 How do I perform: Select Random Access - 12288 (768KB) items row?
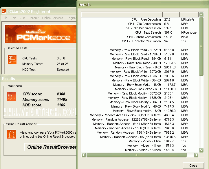140,119
